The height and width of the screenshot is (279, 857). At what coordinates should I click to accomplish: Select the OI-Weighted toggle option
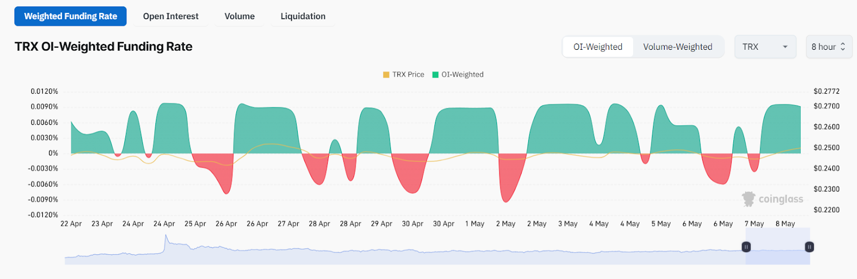point(598,47)
